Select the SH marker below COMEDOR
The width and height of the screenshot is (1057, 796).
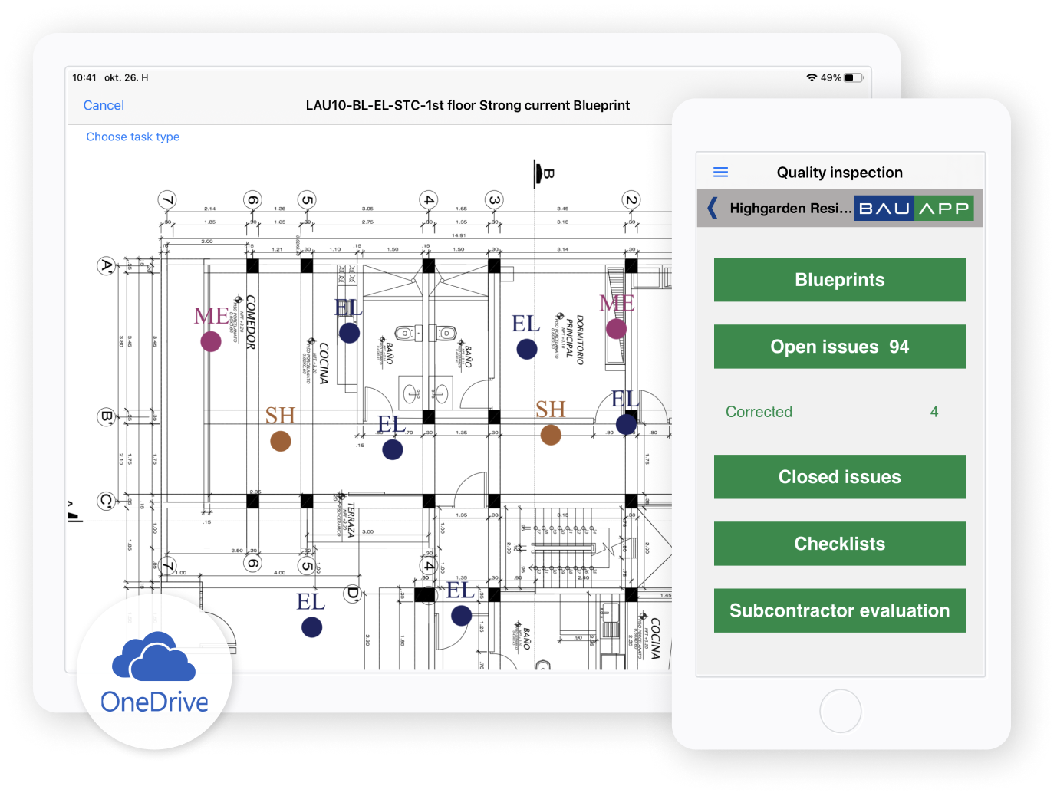tap(281, 441)
